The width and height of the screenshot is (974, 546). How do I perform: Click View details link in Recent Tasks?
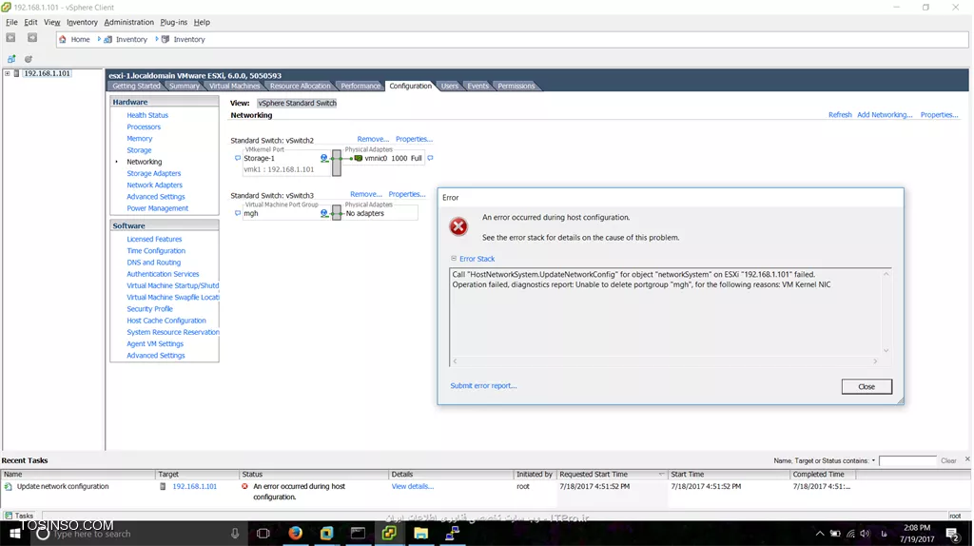tap(413, 486)
